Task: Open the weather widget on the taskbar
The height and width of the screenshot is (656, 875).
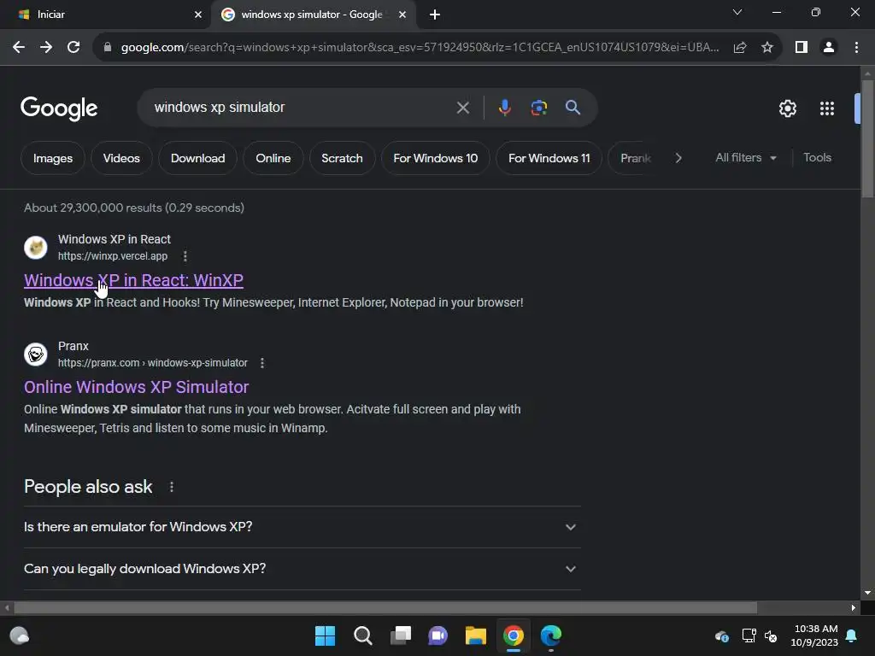Action: (20, 635)
